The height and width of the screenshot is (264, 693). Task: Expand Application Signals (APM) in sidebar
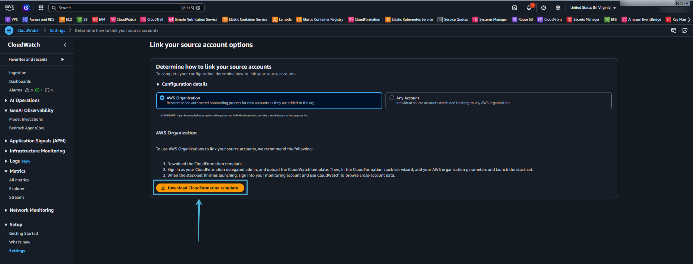(x=37, y=141)
